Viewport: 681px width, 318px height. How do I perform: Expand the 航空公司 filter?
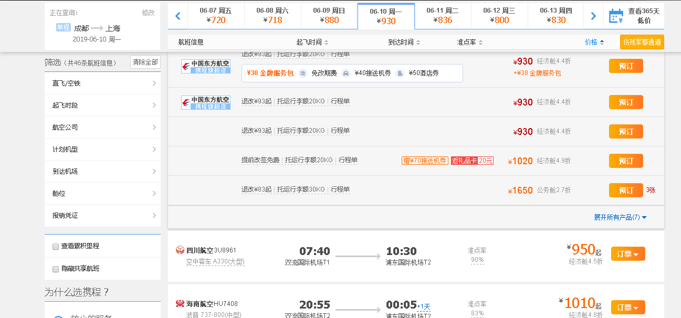tap(102, 127)
